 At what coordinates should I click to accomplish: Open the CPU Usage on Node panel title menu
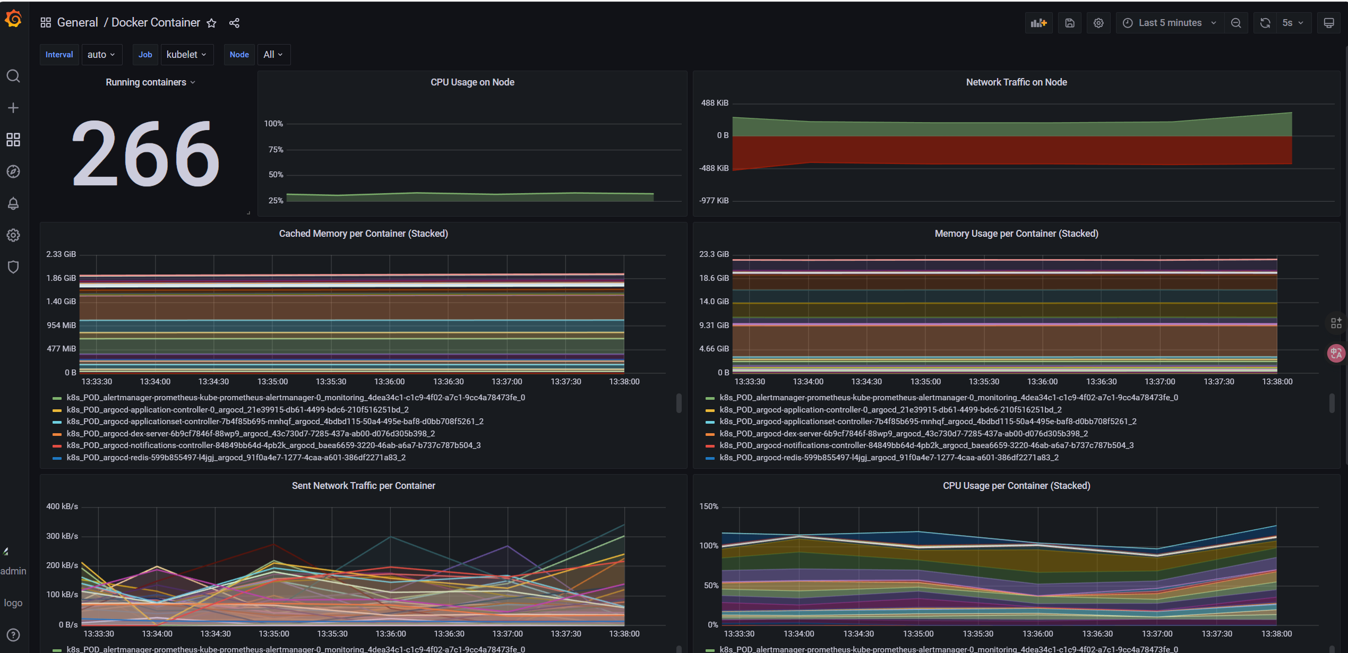coord(472,82)
